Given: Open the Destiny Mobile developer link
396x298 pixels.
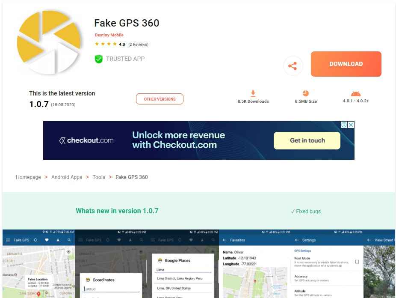Looking at the screenshot, I should click(x=109, y=35).
